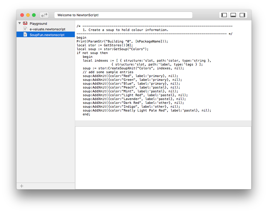This screenshot has height=213, width=268.
Task: Click the divider bar above output pane
Action: (x=163, y=123)
